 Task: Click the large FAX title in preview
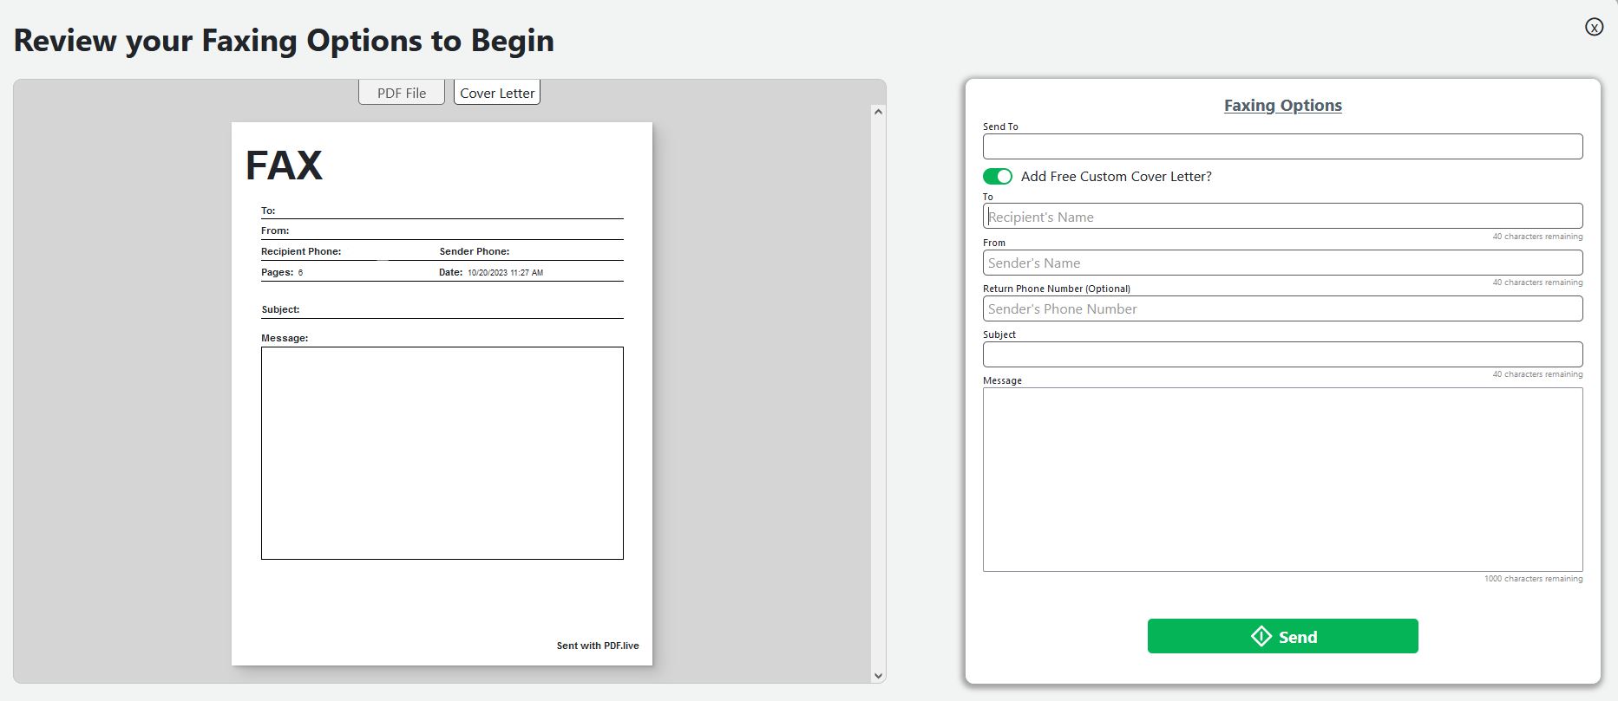(x=284, y=165)
